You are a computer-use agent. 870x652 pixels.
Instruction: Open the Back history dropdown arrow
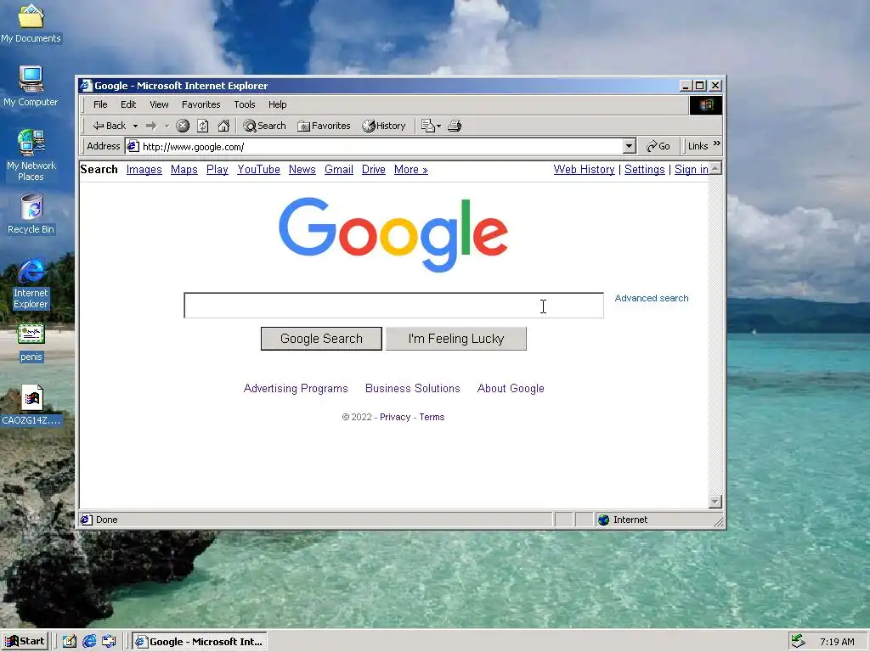point(135,126)
